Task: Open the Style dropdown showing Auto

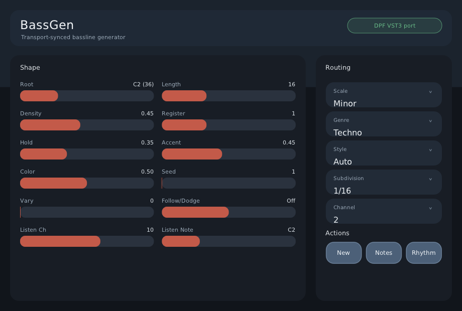Action: click(x=384, y=153)
